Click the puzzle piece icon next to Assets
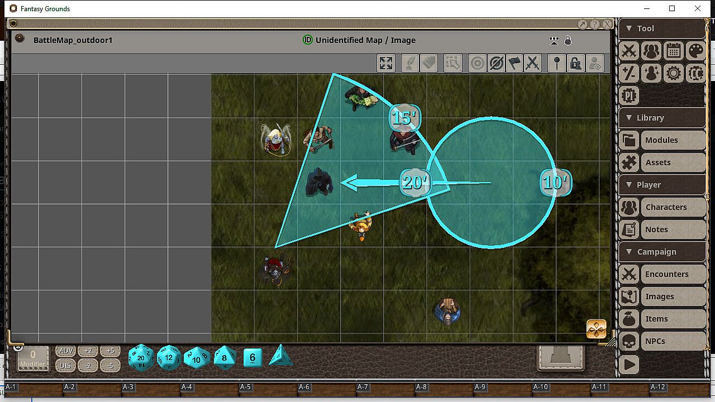The image size is (715, 402). tap(629, 162)
